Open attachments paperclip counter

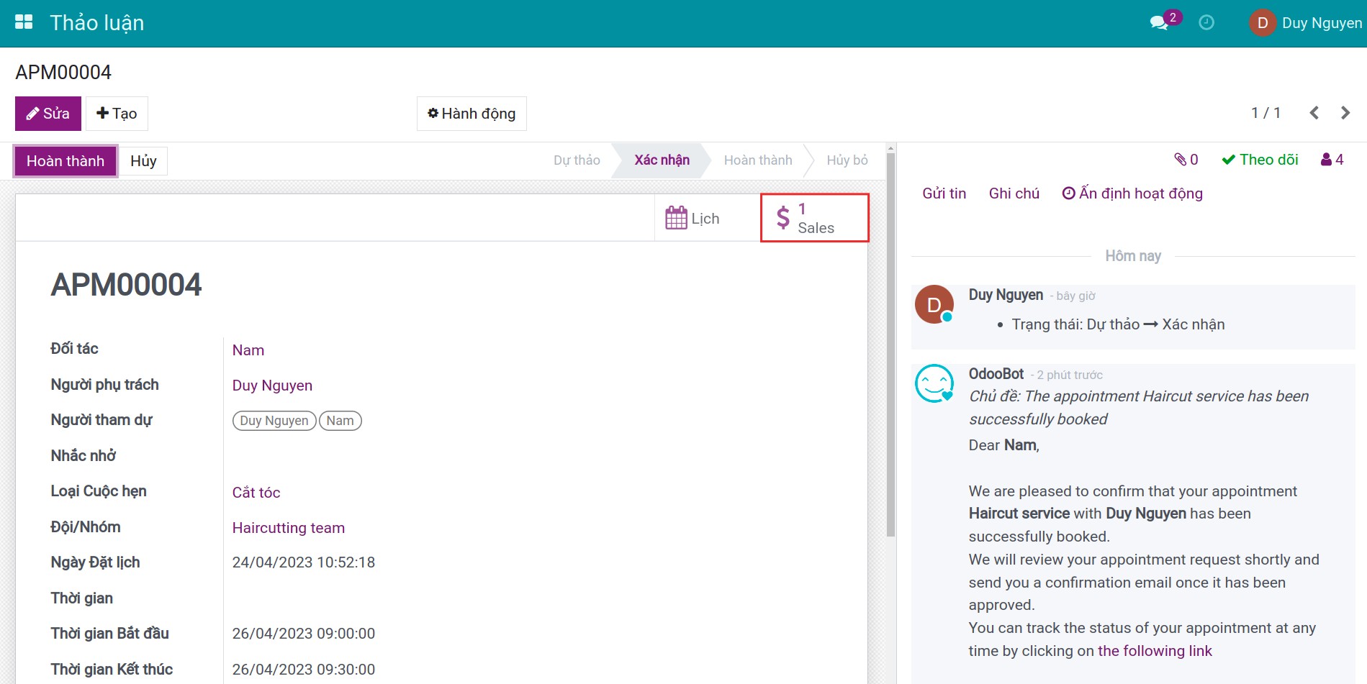[1186, 160]
